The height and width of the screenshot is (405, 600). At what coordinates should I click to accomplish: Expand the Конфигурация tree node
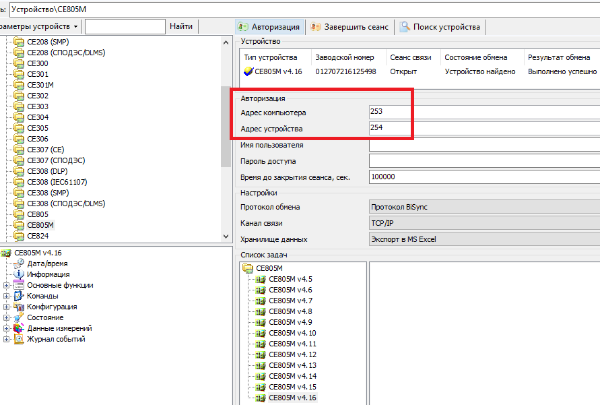click(x=7, y=307)
